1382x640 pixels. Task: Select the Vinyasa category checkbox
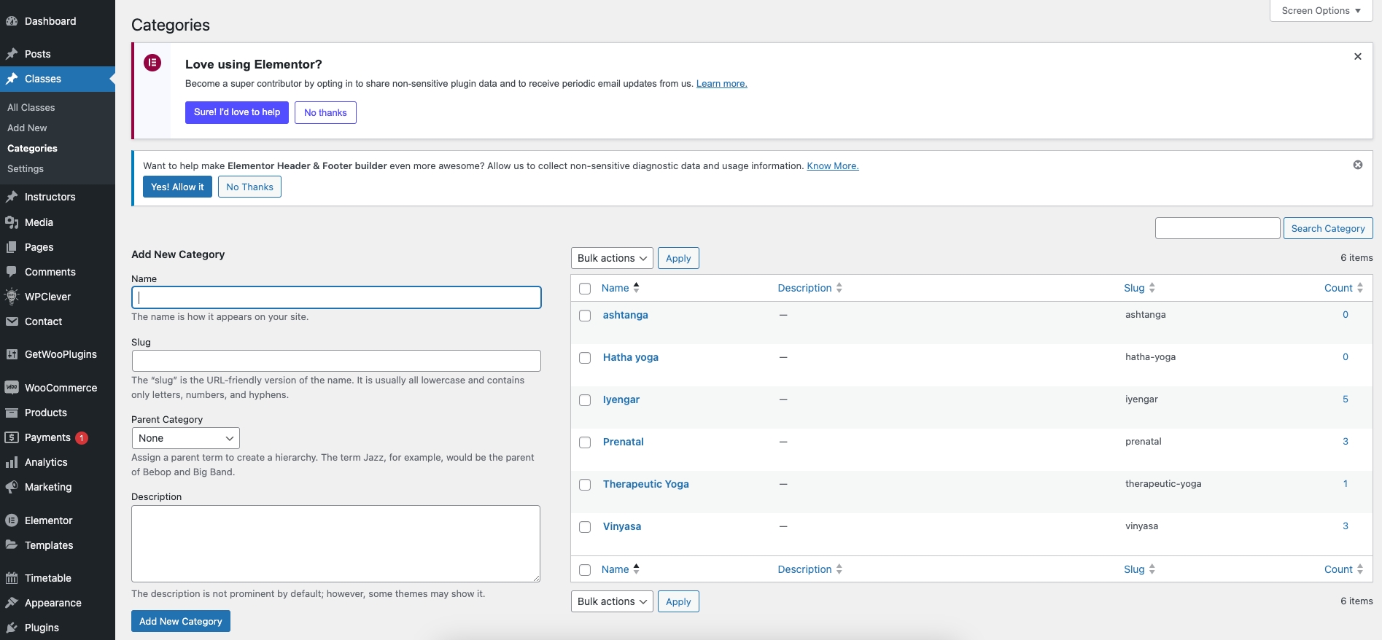click(585, 527)
